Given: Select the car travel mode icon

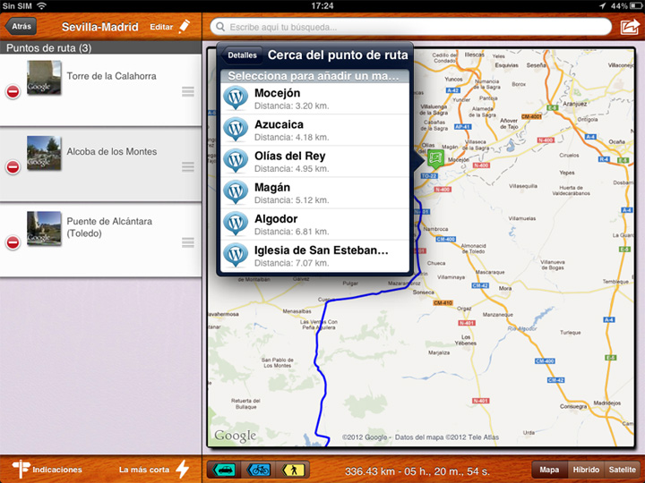Looking at the screenshot, I should [x=224, y=470].
